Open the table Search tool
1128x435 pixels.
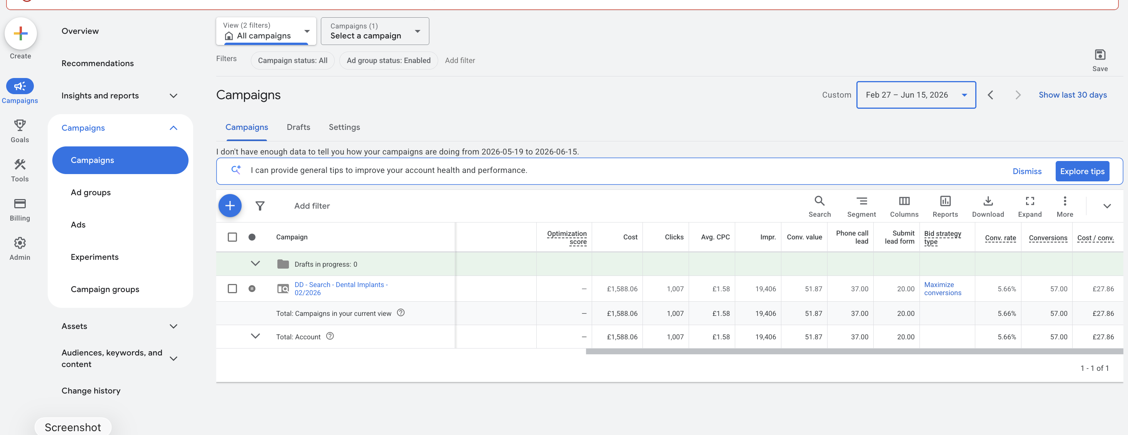pos(819,206)
